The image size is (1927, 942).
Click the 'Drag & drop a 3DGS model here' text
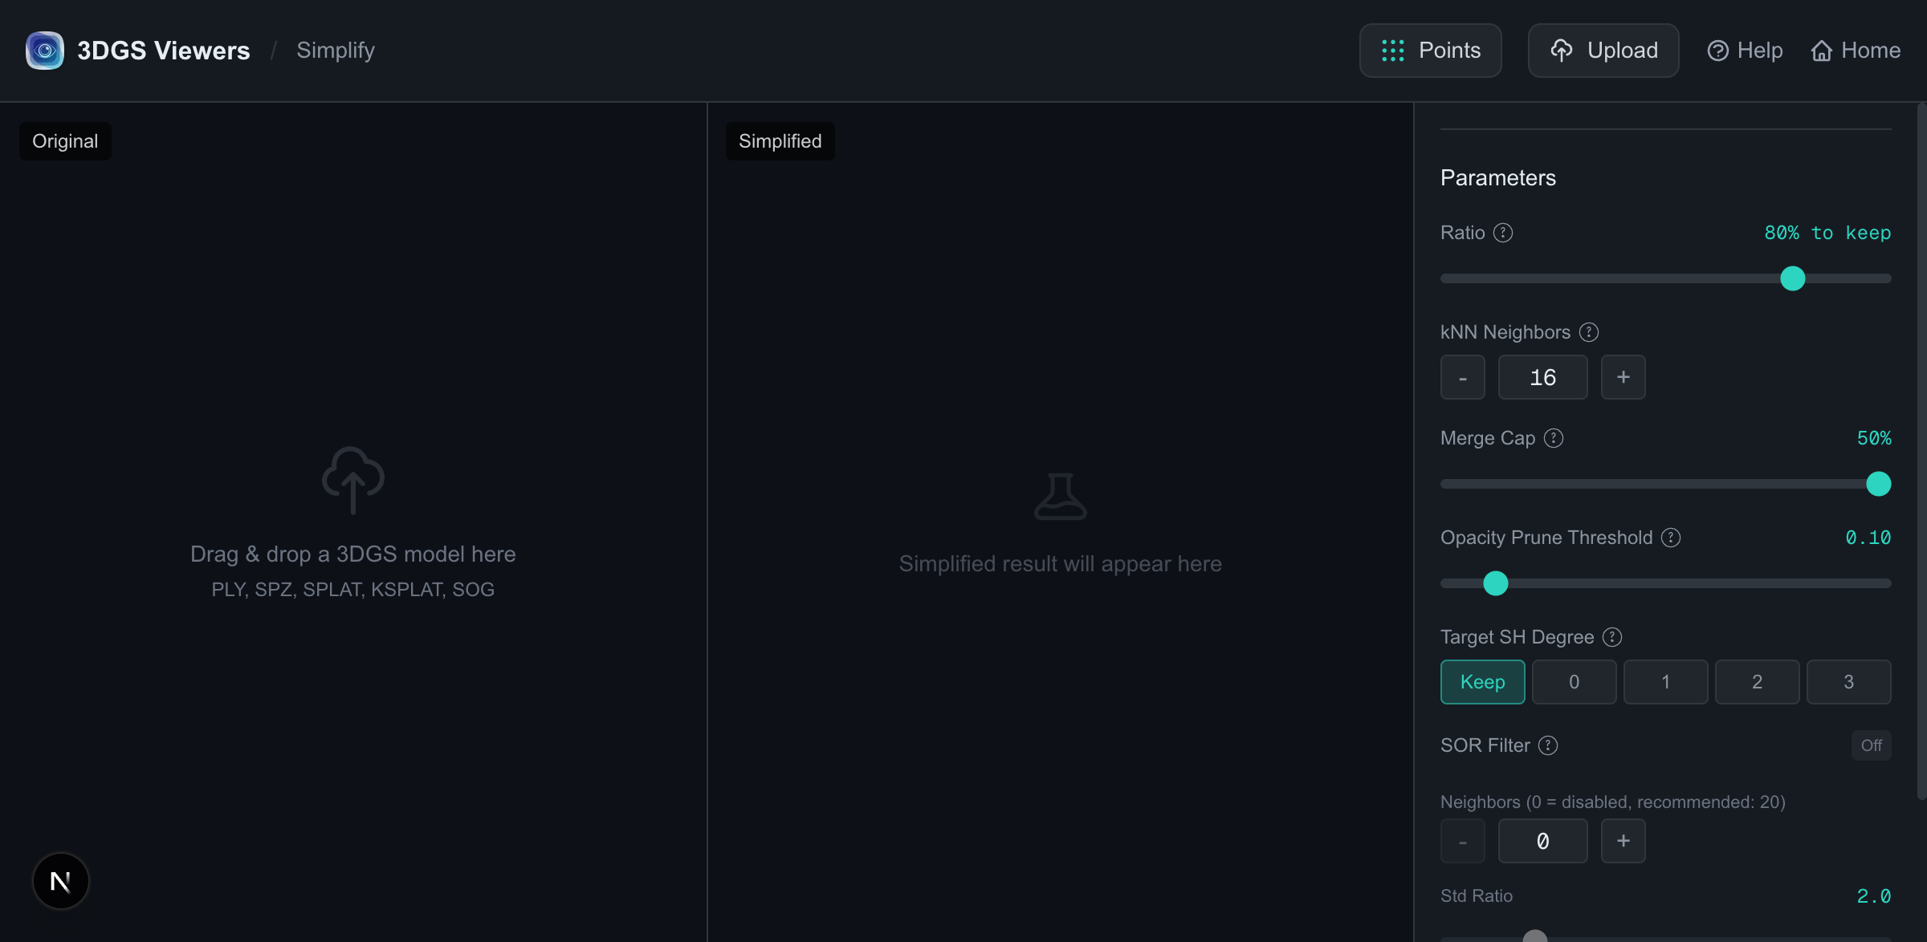pos(353,554)
